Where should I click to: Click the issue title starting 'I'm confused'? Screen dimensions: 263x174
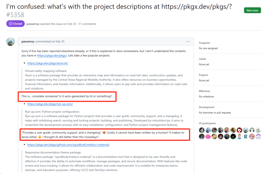[119, 7]
